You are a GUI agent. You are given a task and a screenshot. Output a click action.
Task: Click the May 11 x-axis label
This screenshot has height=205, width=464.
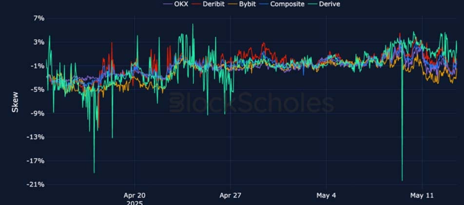point(422,195)
